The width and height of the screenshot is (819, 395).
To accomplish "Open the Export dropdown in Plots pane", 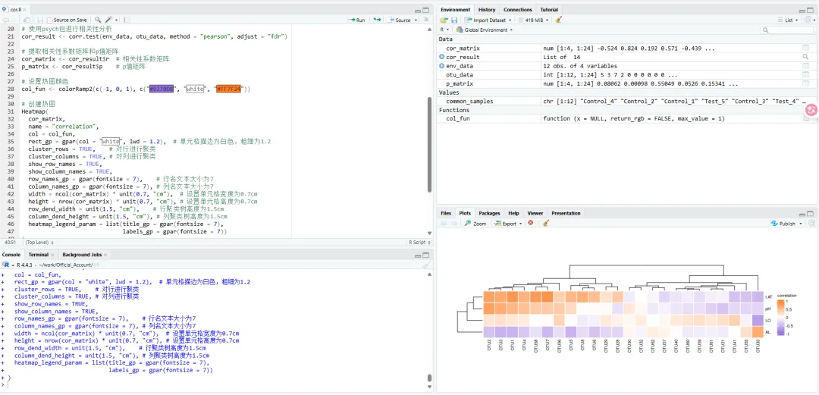I will pos(506,224).
